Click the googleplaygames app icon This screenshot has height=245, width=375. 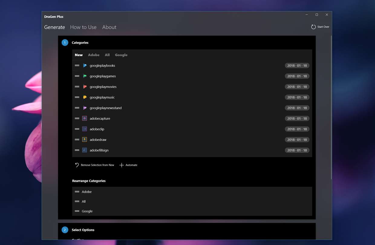85,76
